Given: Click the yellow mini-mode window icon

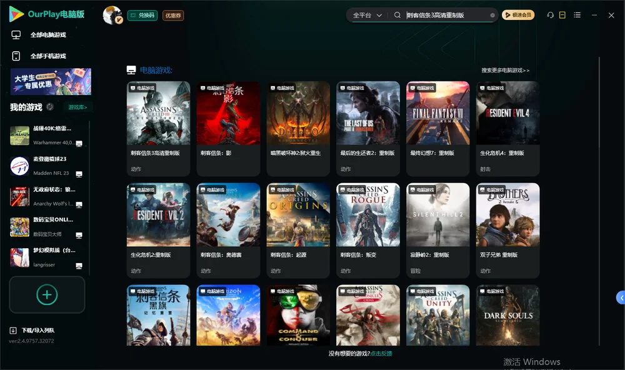Looking at the screenshot, I should tap(562, 15).
